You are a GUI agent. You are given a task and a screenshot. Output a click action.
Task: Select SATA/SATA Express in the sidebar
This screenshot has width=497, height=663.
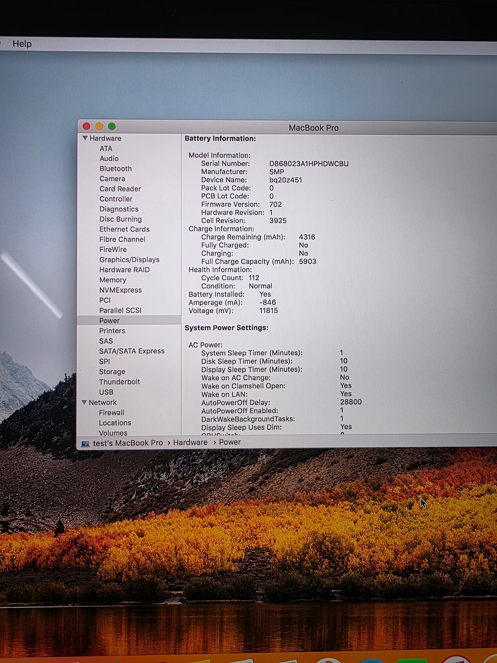tap(132, 351)
